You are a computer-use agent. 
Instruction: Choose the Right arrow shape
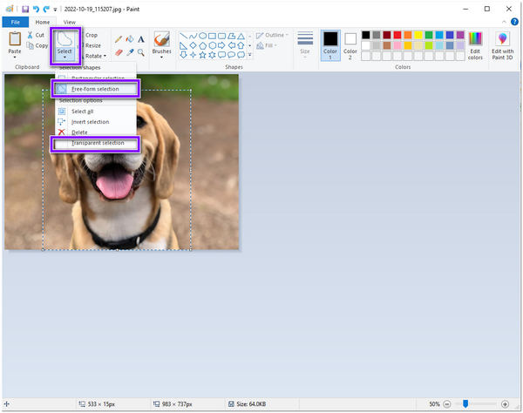[x=221, y=45]
